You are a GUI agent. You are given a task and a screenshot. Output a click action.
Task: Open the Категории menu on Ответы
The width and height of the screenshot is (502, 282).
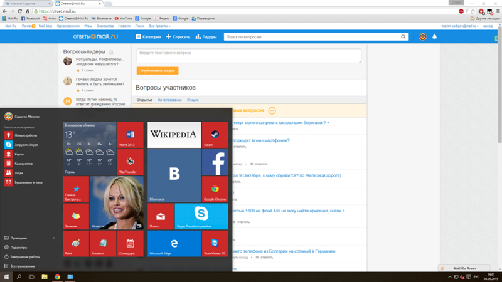(148, 37)
